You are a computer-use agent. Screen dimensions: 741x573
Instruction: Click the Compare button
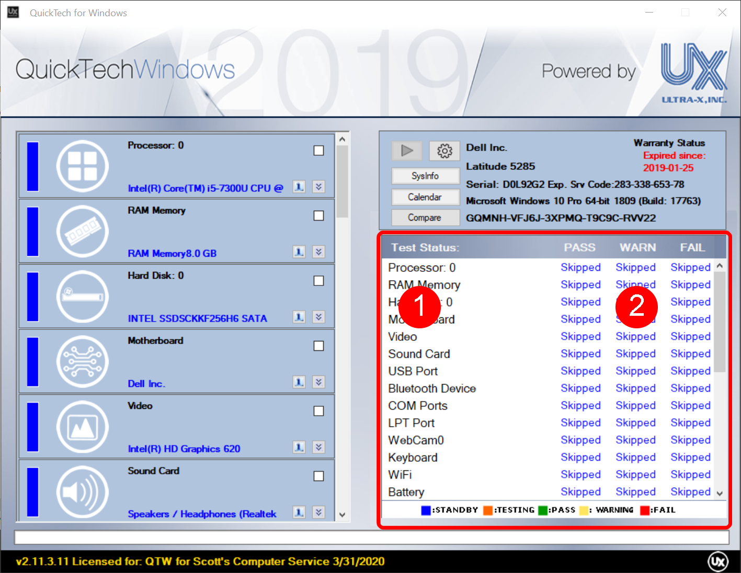[425, 217]
